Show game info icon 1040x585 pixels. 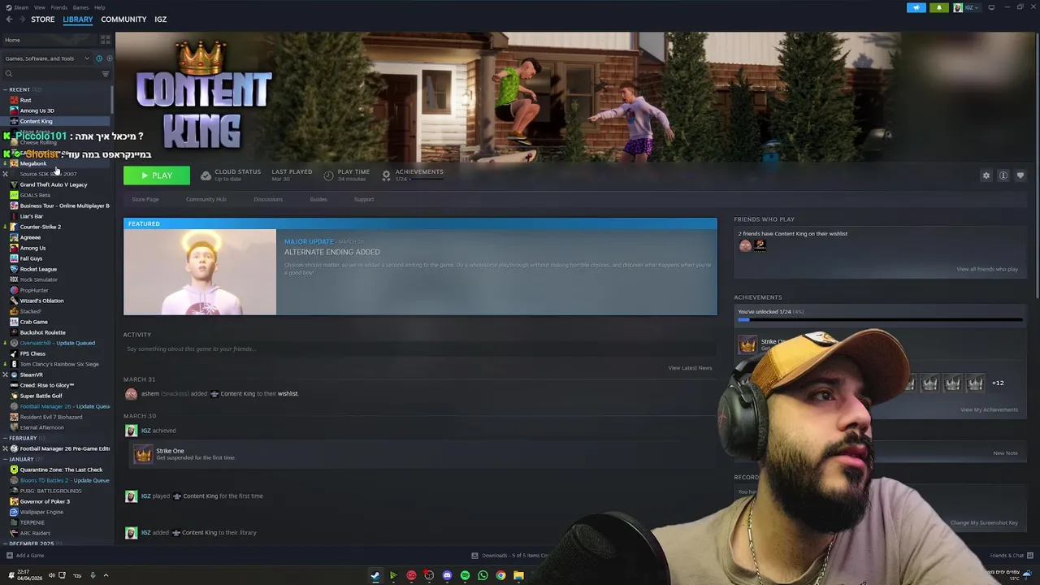(x=1003, y=175)
